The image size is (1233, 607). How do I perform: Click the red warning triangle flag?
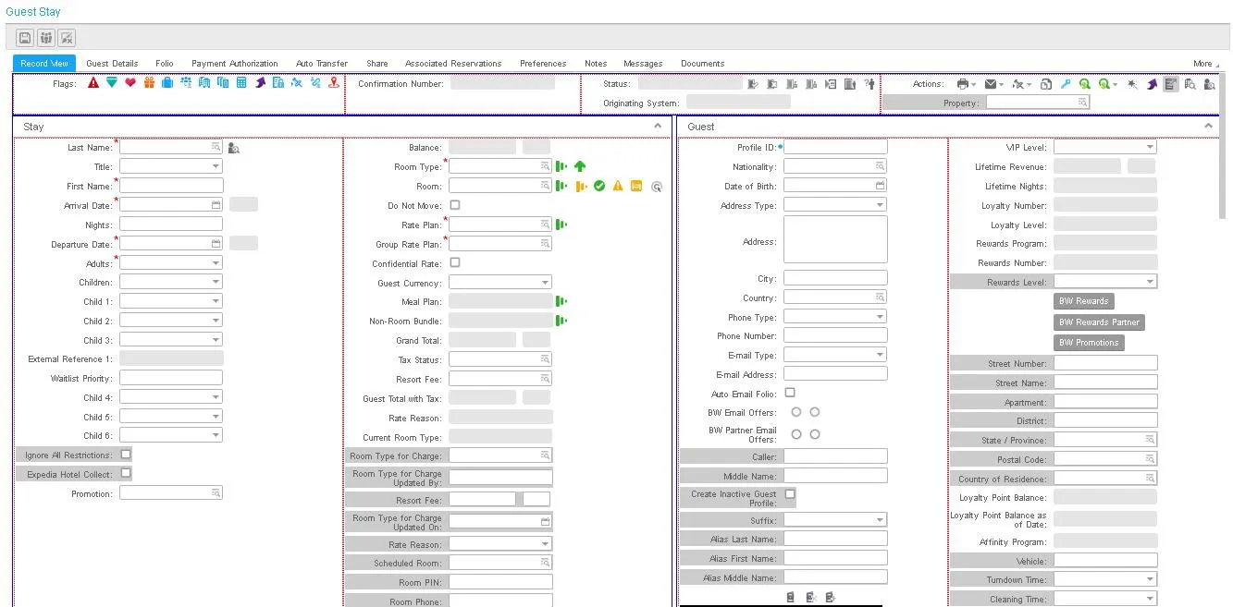(x=93, y=83)
